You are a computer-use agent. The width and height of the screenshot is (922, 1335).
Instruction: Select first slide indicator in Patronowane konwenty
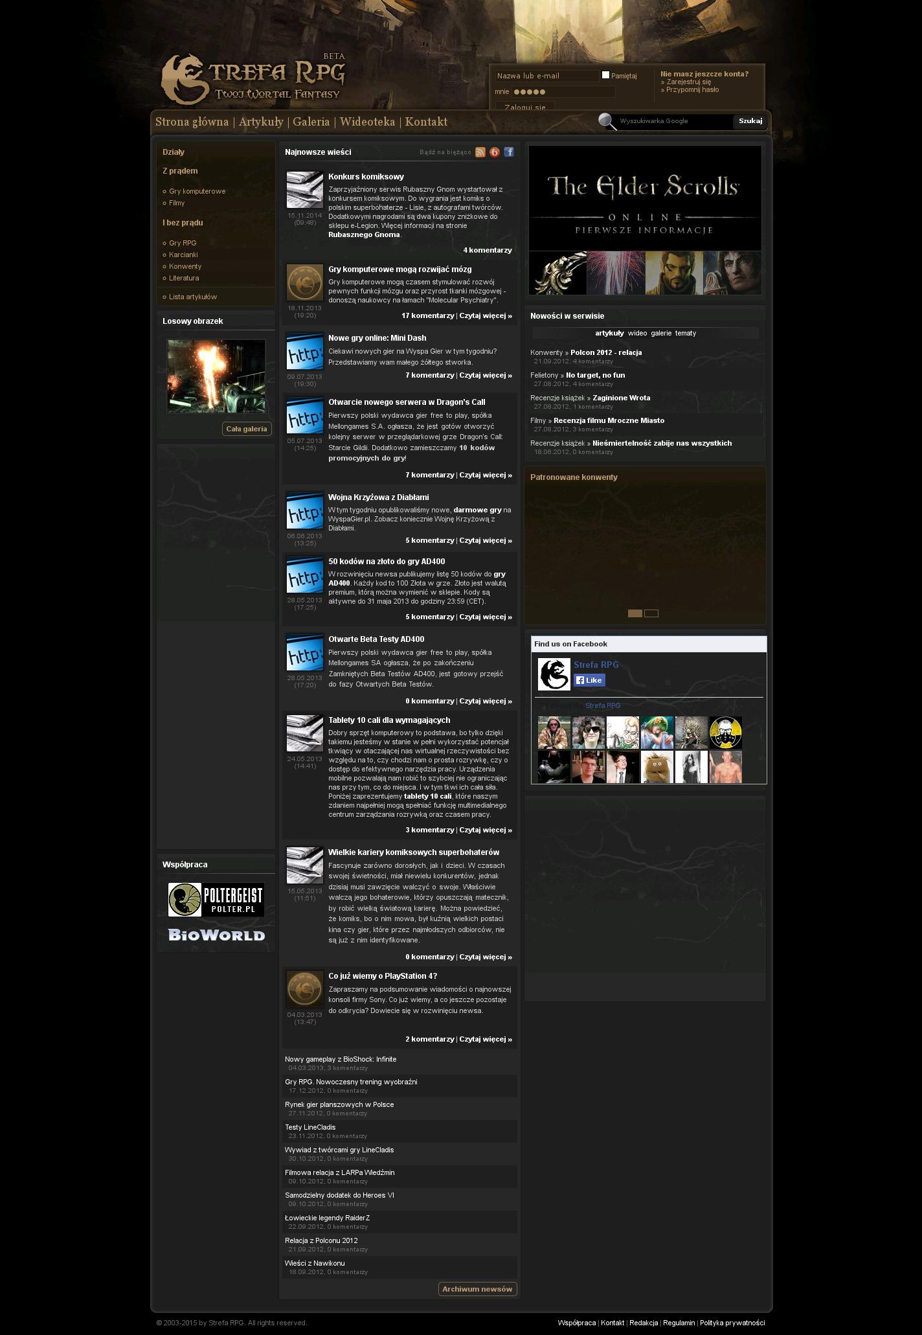click(635, 613)
